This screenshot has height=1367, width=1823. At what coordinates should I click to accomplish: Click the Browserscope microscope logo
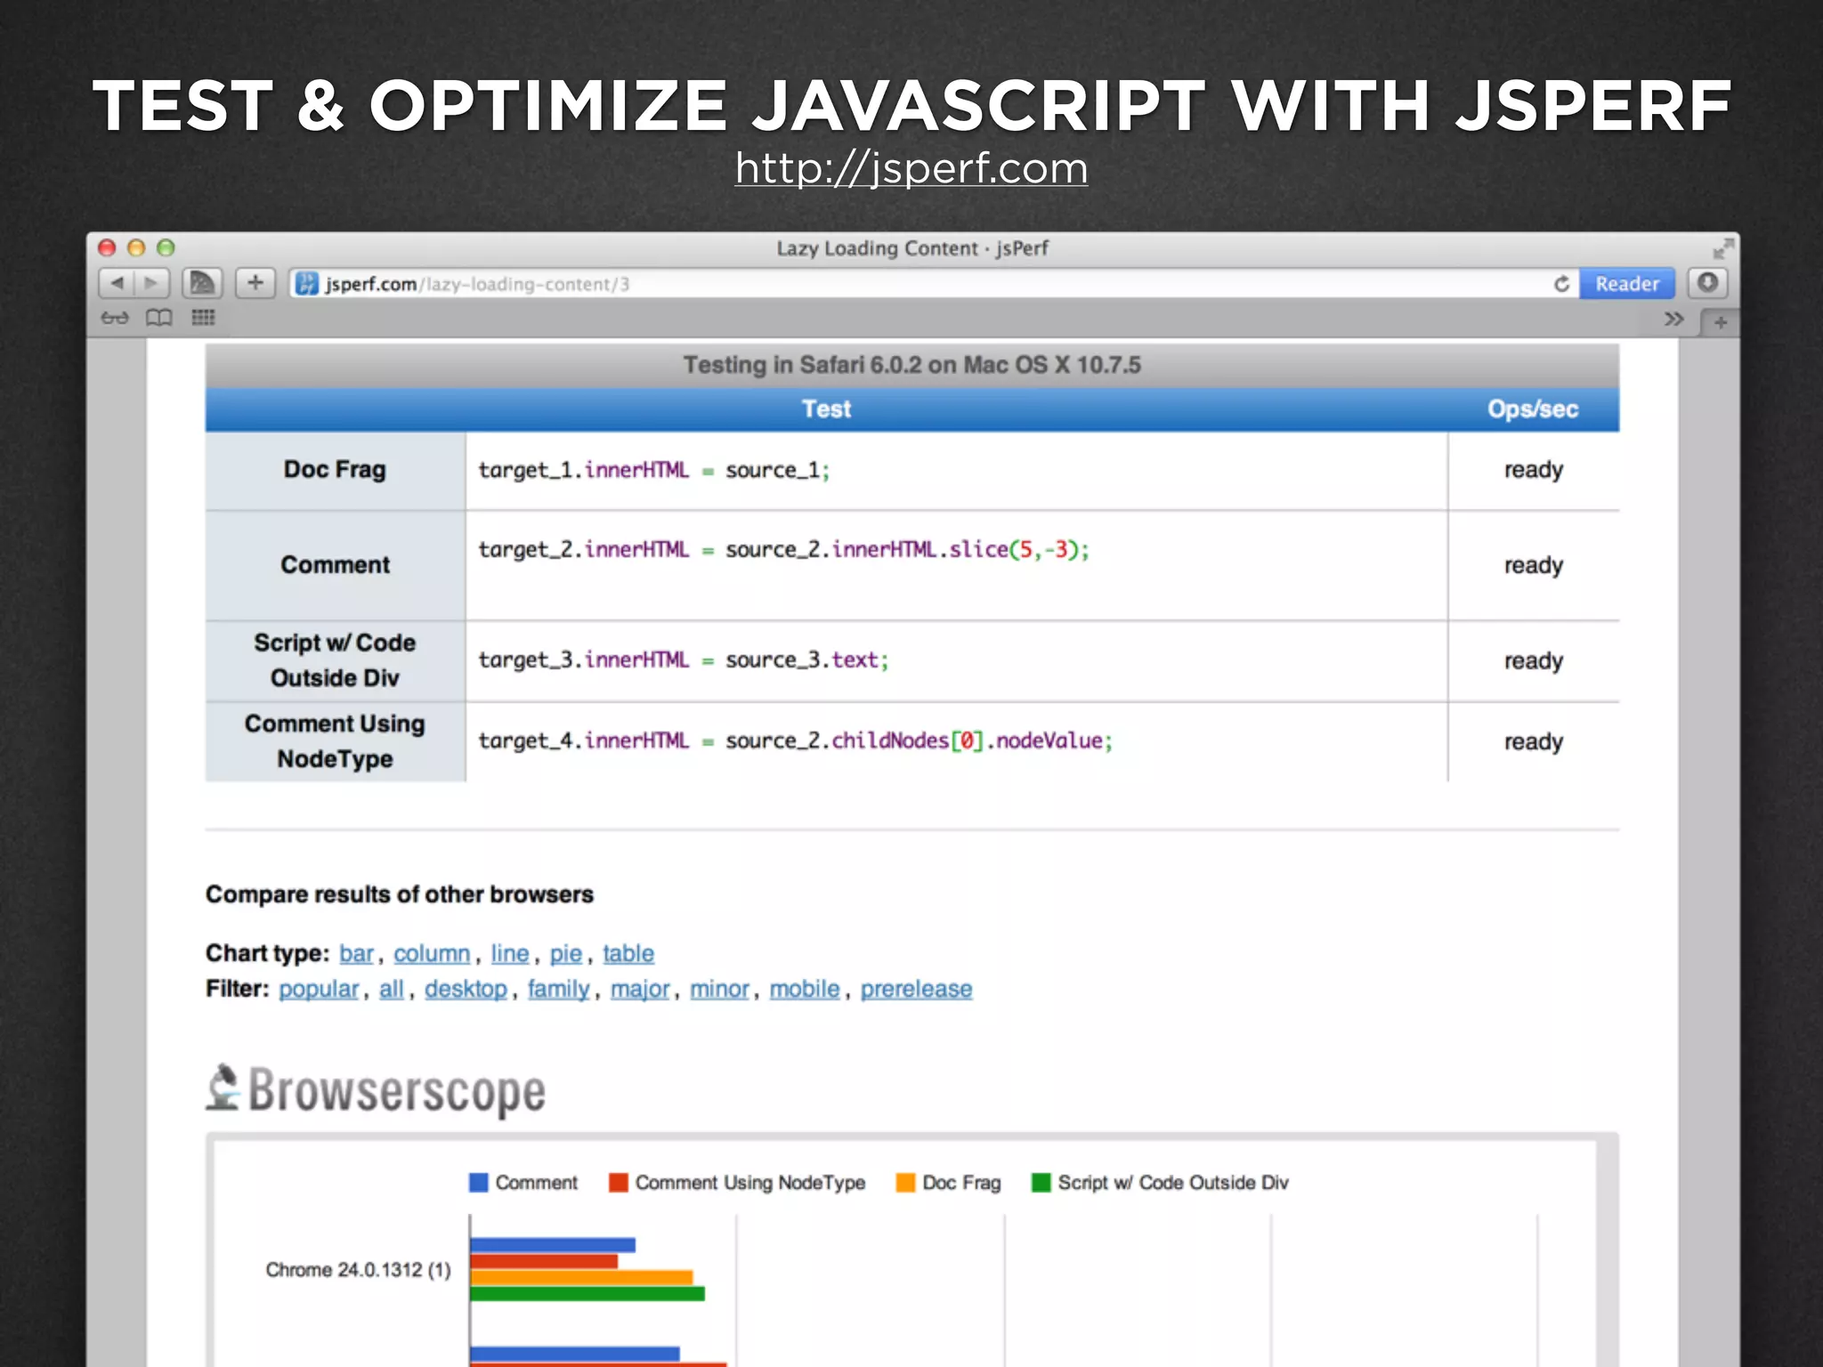pyautogui.click(x=223, y=1088)
